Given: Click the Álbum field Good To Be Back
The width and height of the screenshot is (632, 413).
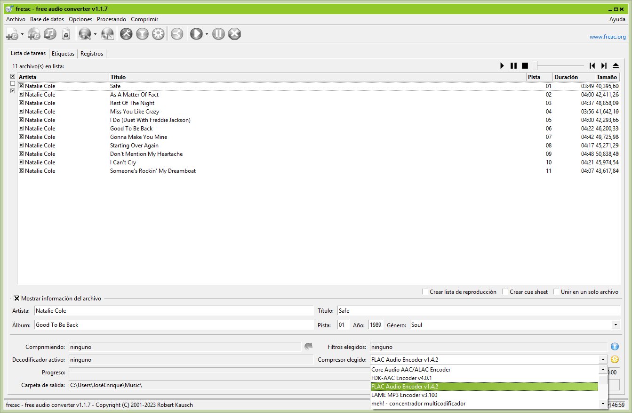Looking at the screenshot, I should pos(173,325).
